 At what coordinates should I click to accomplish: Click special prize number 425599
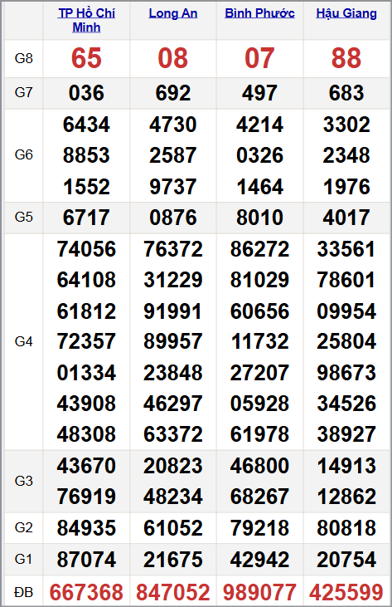[346, 592]
